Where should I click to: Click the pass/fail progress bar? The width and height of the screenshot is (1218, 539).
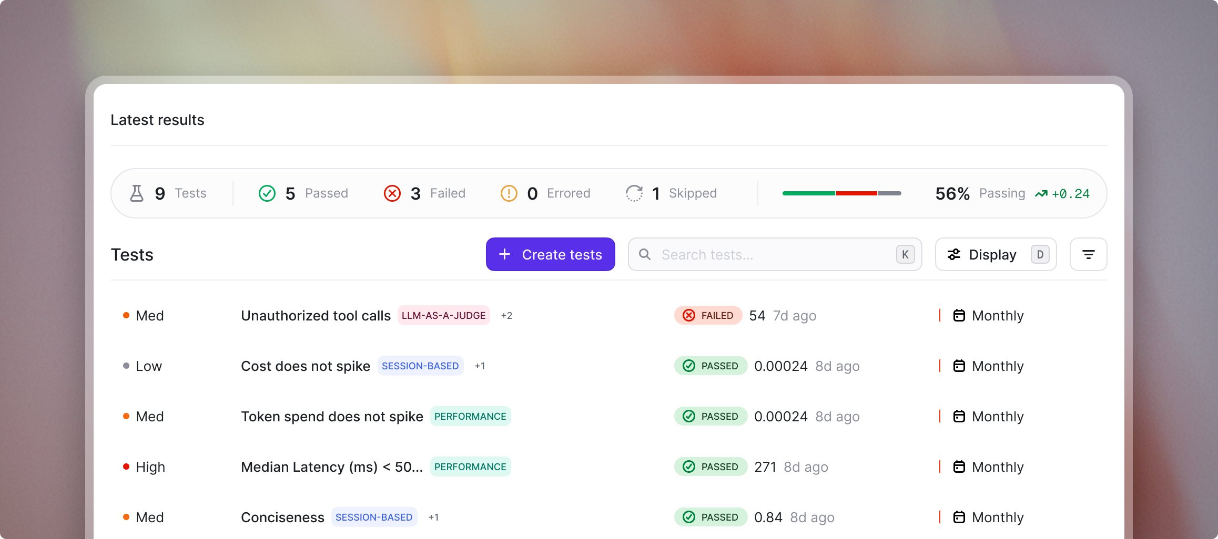[842, 193]
